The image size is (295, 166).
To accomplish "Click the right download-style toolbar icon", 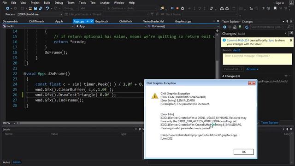I will pyautogui.click(x=227, y=8).
